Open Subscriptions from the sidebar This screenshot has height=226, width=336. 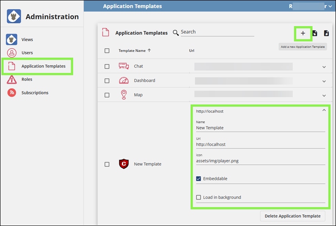pos(35,93)
